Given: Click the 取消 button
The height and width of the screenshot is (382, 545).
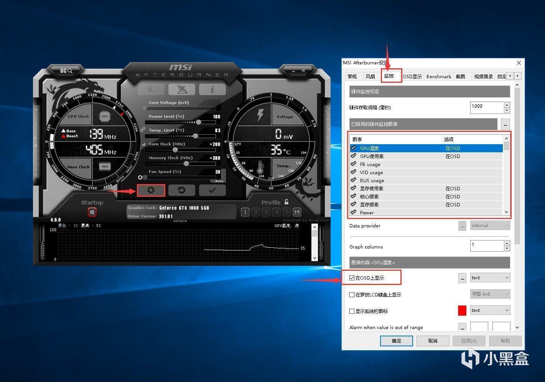Looking at the screenshot, I should click(x=433, y=341).
